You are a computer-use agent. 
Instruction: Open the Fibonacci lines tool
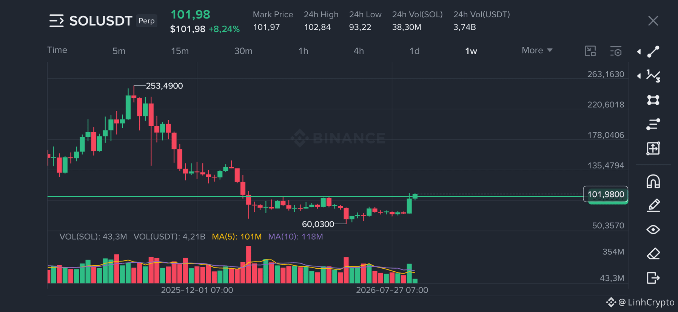pos(653,124)
